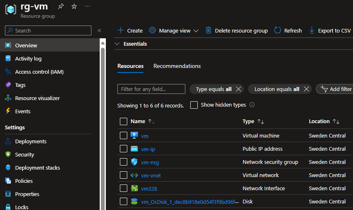
Task: Sort resources by the Location column arrows
Action: (x=336, y=121)
